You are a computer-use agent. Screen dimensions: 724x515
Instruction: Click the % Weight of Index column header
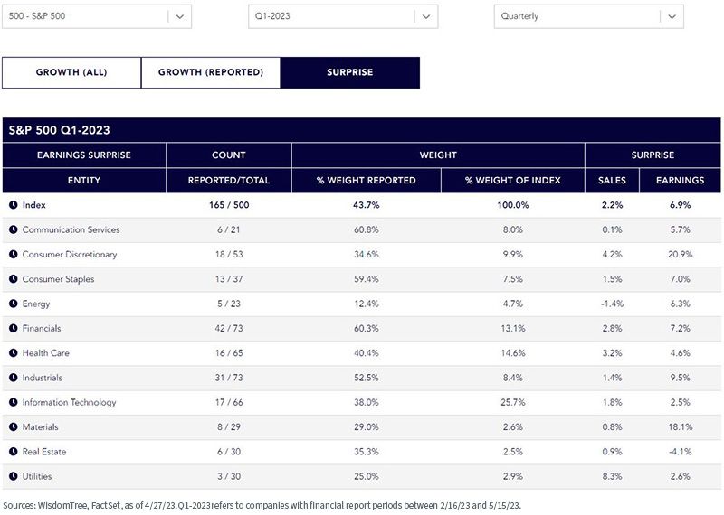coord(513,181)
